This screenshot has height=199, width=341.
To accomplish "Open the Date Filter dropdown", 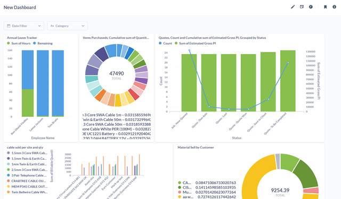I will coord(24,26).
